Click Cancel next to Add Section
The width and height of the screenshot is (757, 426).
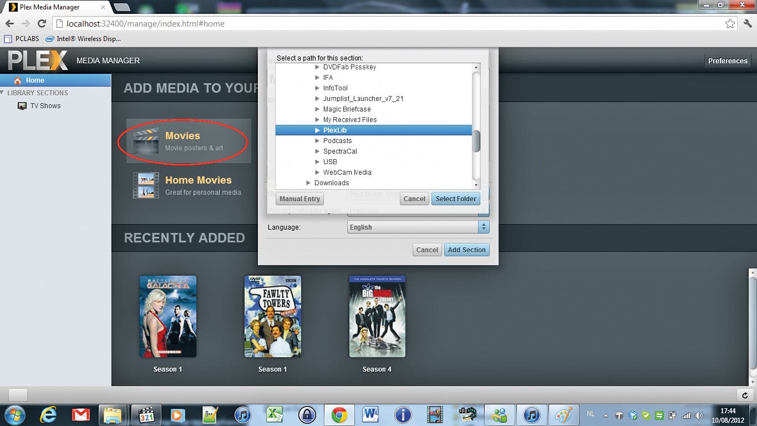coord(427,250)
